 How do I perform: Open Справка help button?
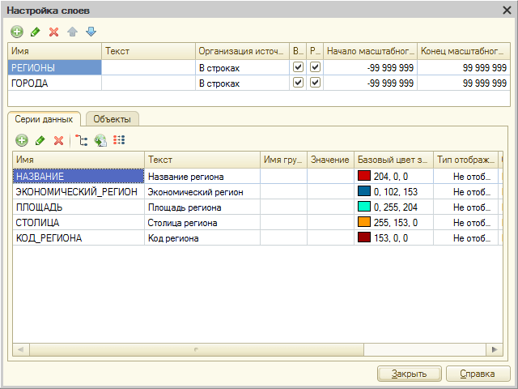478,374
